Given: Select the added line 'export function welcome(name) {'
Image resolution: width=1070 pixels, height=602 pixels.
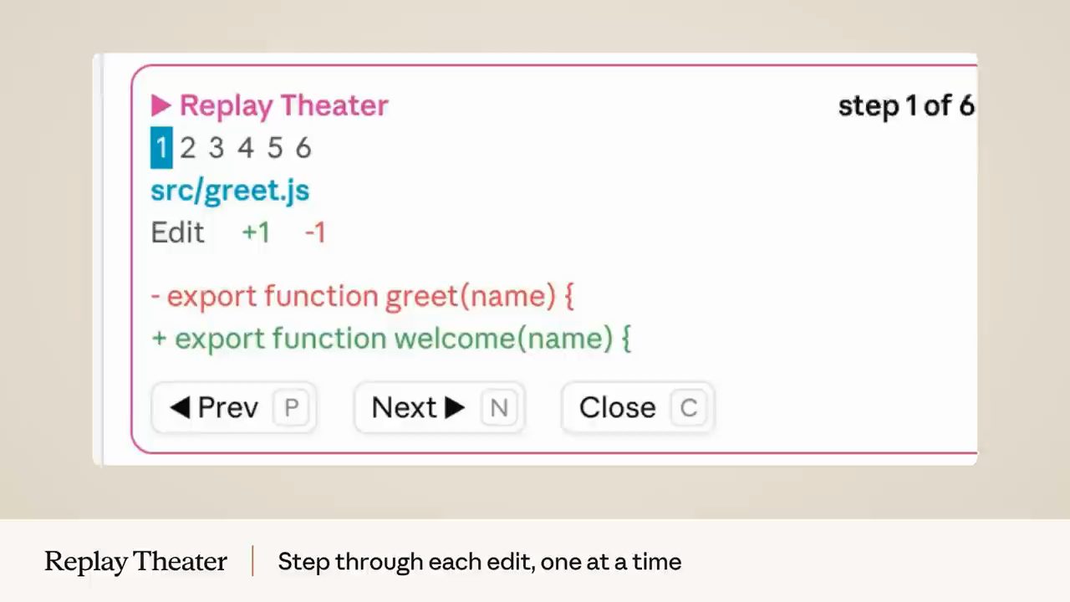Looking at the screenshot, I should point(391,339).
